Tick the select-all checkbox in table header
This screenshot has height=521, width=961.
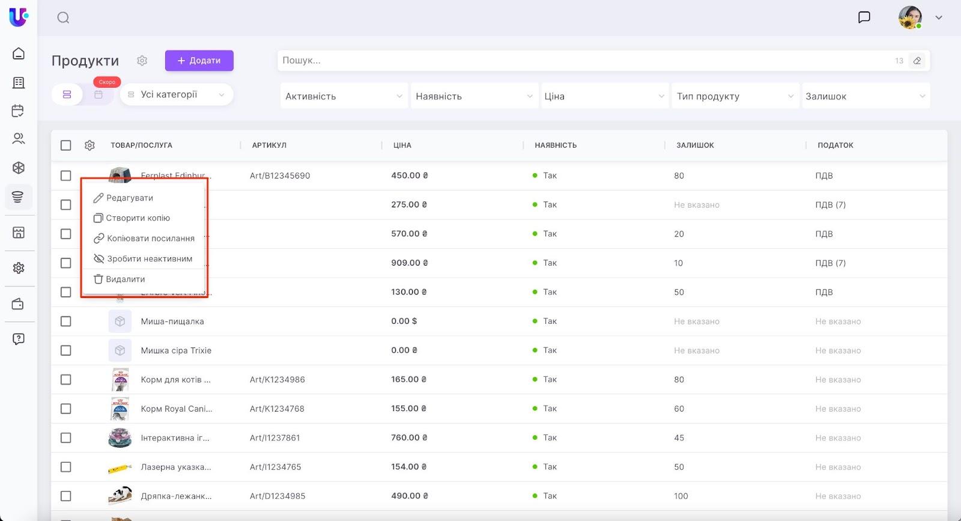pyautogui.click(x=66, y=145)
